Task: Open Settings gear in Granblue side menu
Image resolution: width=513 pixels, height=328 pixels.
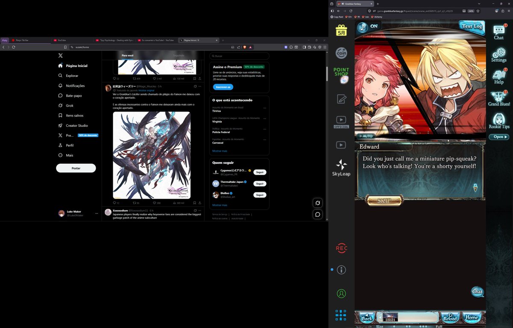Action: click(x=499, y=55)
